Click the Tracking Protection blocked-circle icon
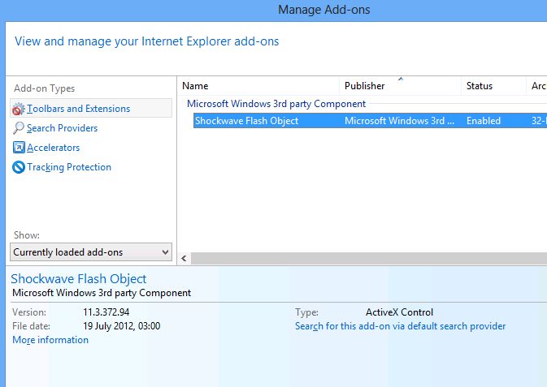 click(x=19, y=167)
